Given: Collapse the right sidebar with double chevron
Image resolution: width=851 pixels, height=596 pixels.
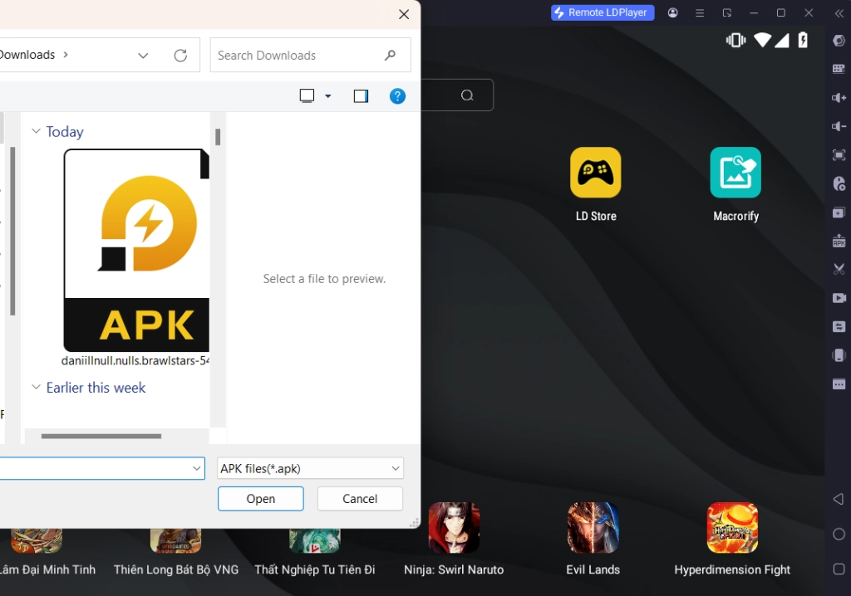Looking at the screenshot, I should (839, 13).
